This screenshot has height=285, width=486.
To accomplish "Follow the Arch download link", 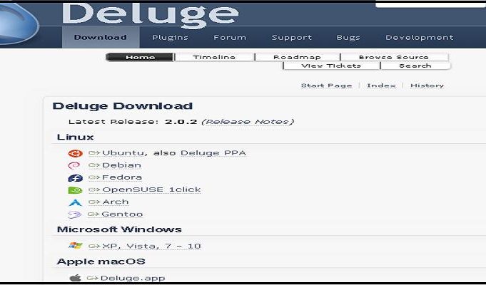I will click(x=108, y=202).
